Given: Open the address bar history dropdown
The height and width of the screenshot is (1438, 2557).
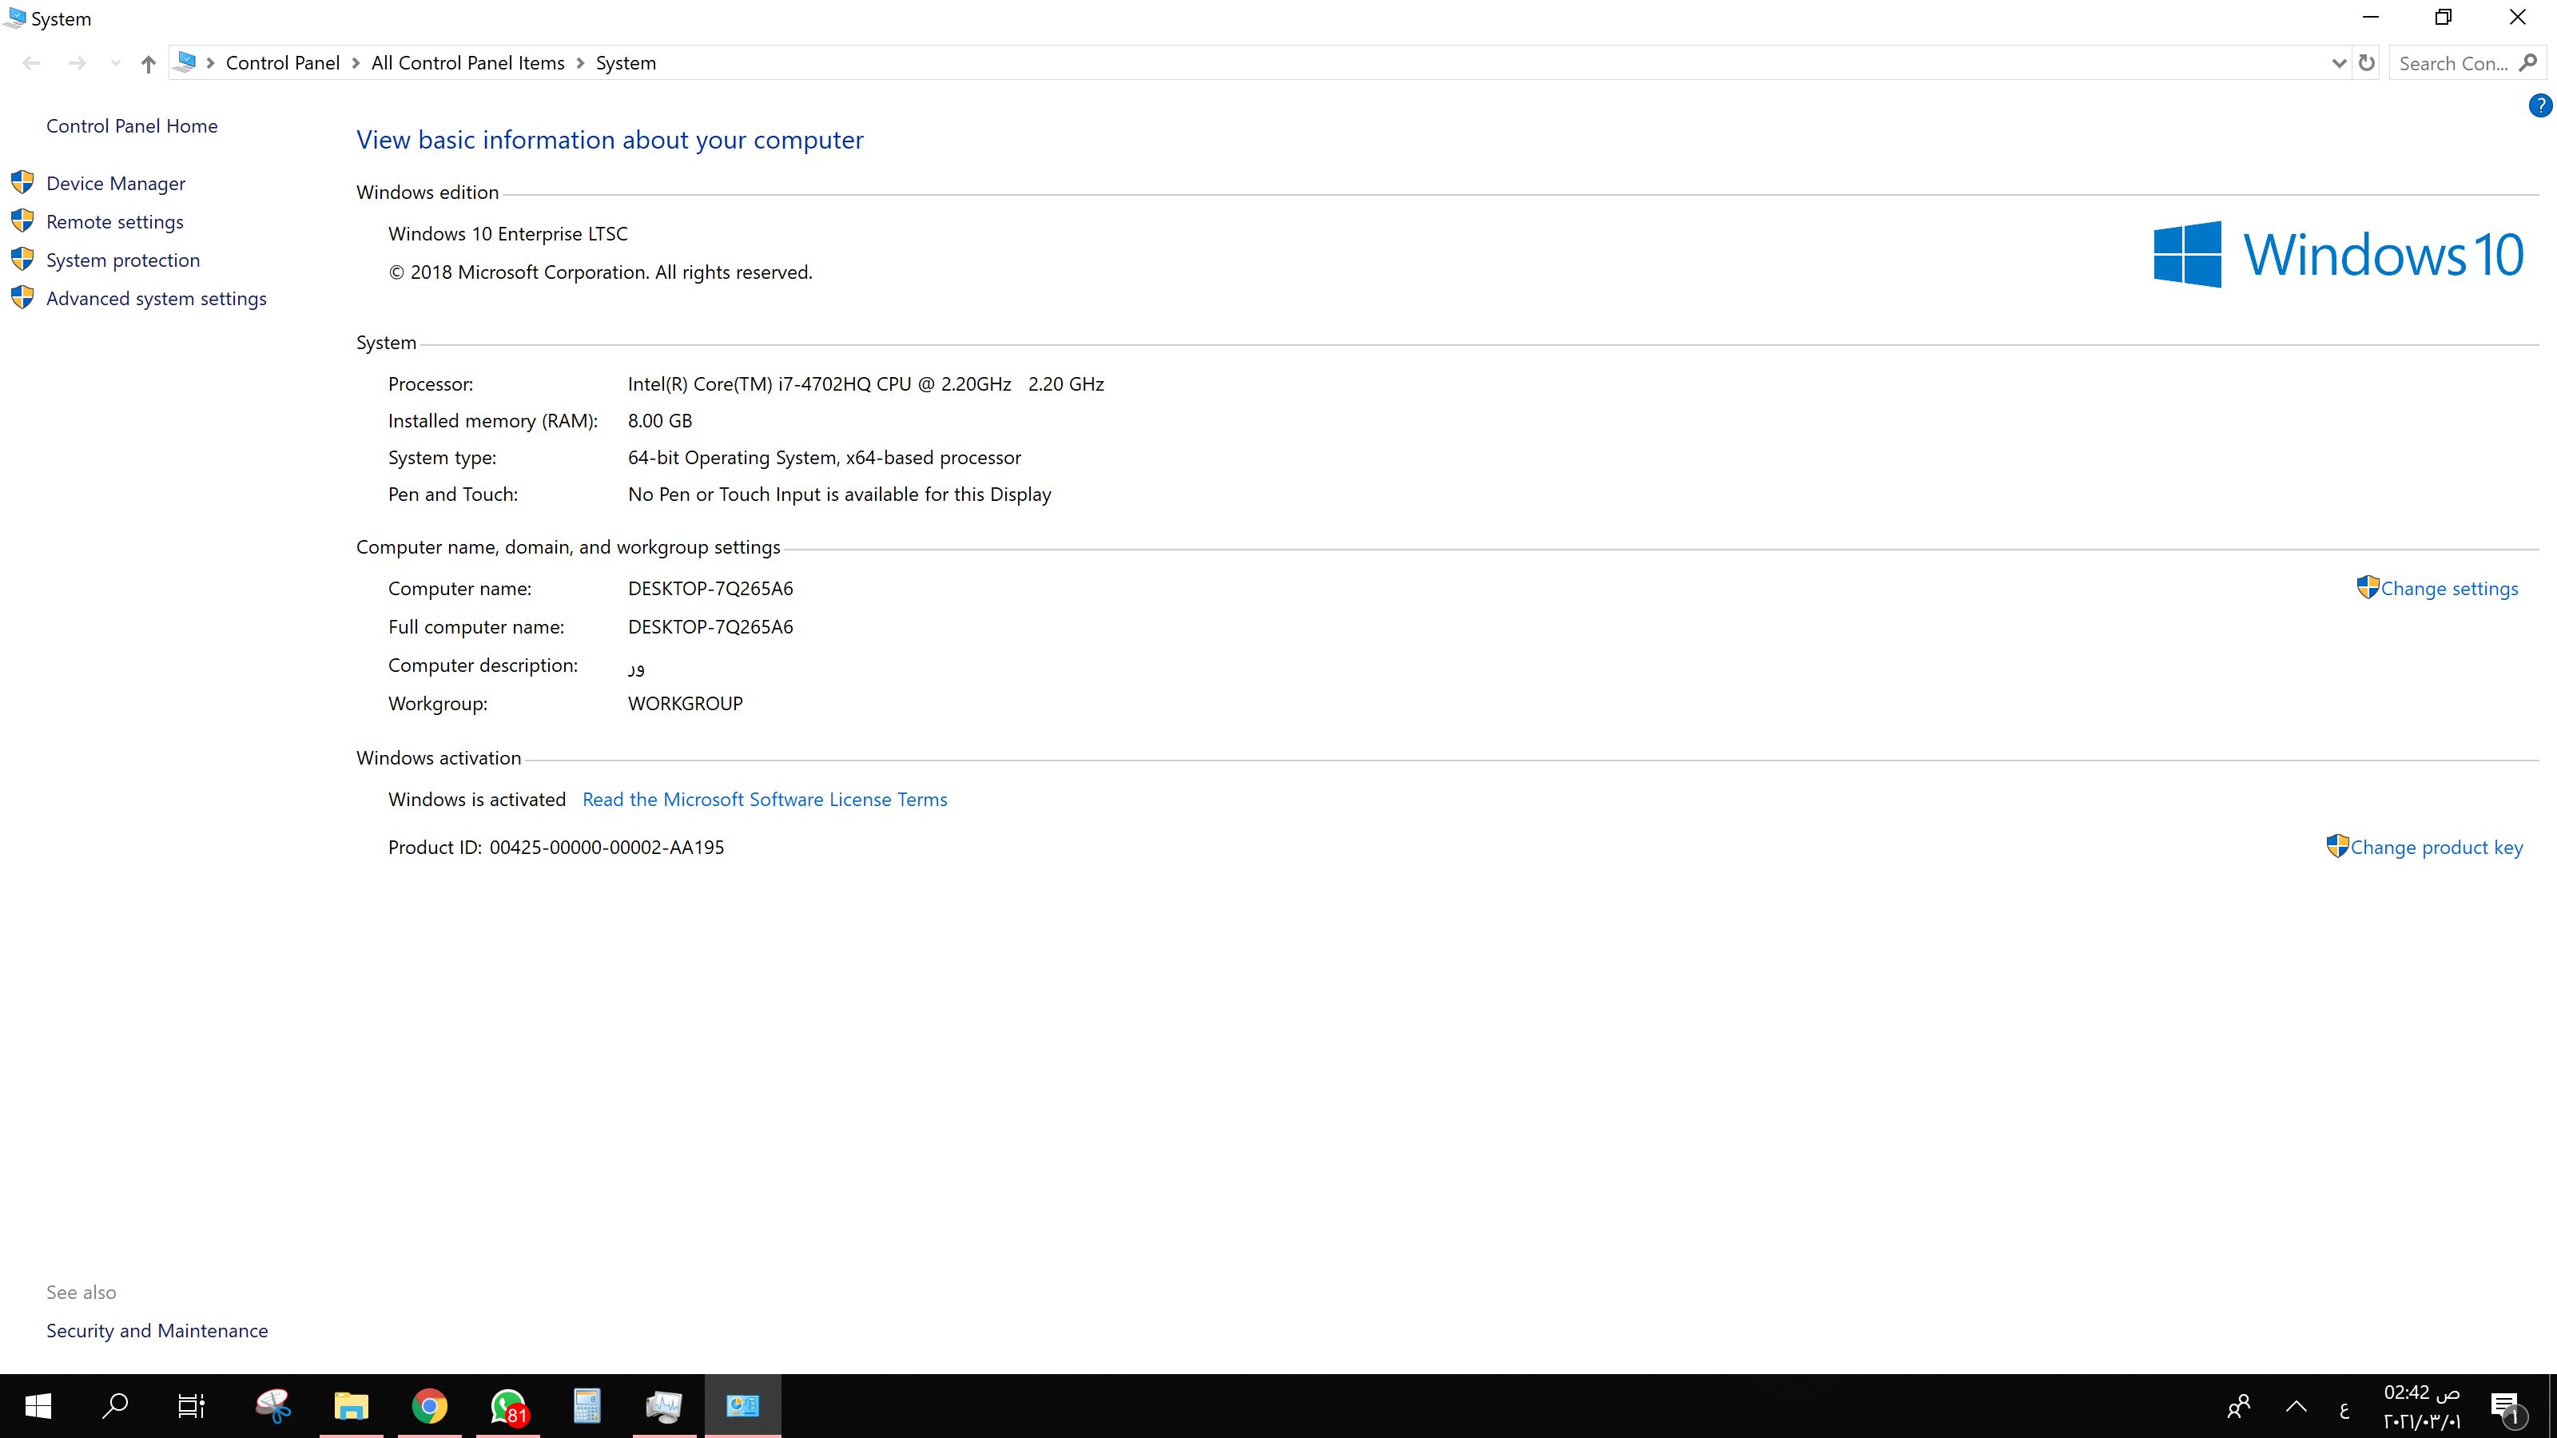Looking at the screenshot, I should [2339, 64].
